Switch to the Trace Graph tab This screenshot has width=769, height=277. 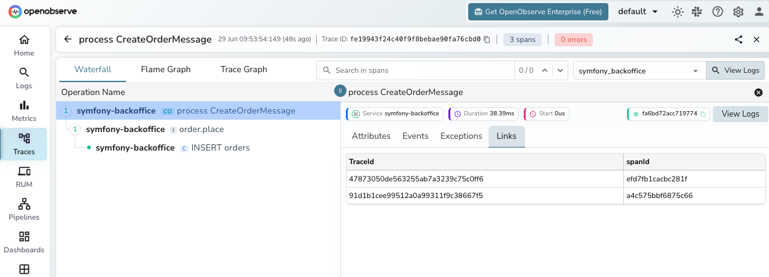tap(244, 70)
